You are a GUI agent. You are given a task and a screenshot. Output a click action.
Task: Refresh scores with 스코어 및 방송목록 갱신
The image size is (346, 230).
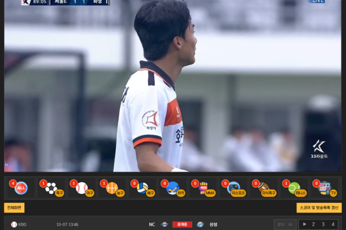tap(319, 208)
